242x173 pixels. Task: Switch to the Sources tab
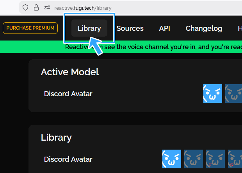(130, 28)
